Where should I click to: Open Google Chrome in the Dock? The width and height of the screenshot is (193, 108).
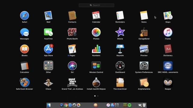pyautogui.click(x=66, y=105)
